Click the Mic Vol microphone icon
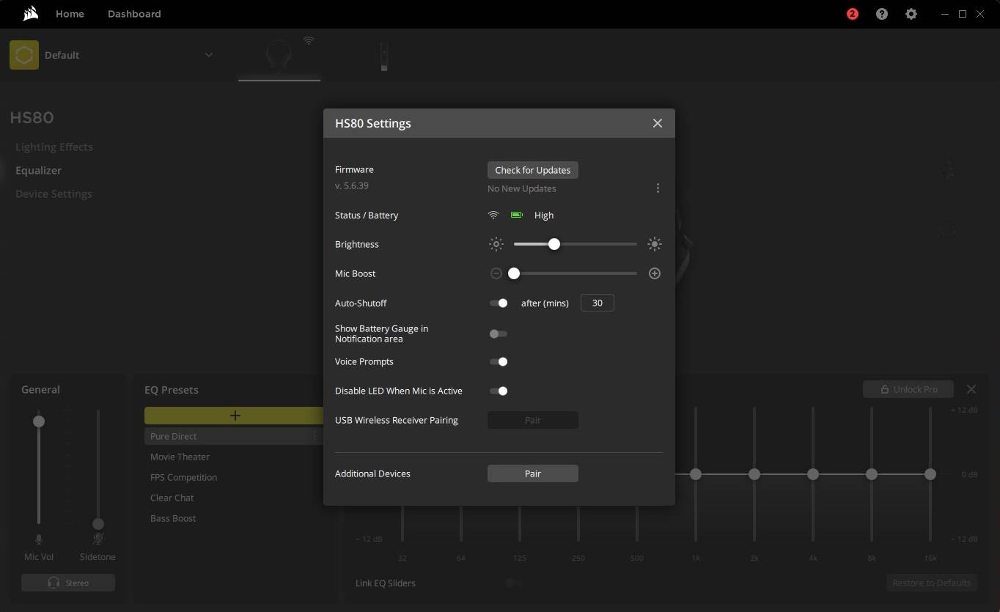1000x612 pixels. pos(39,539)
